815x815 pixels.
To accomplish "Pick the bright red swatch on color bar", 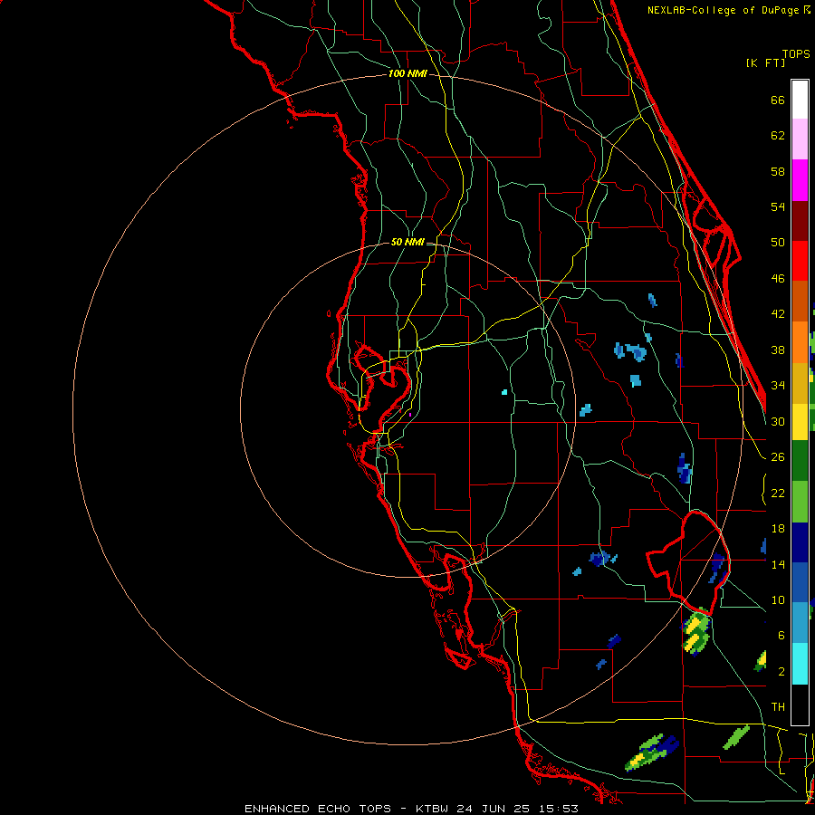I will [x=800, y=261].
